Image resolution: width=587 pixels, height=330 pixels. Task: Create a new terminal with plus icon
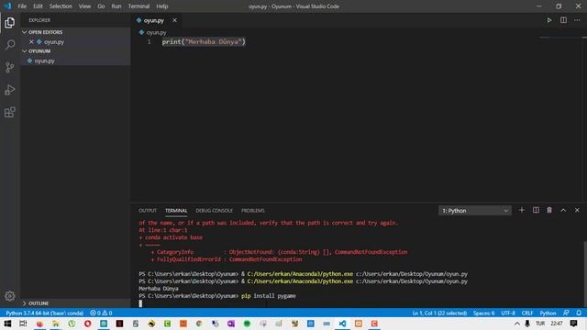pyautogui.click(x=522, y=210)
